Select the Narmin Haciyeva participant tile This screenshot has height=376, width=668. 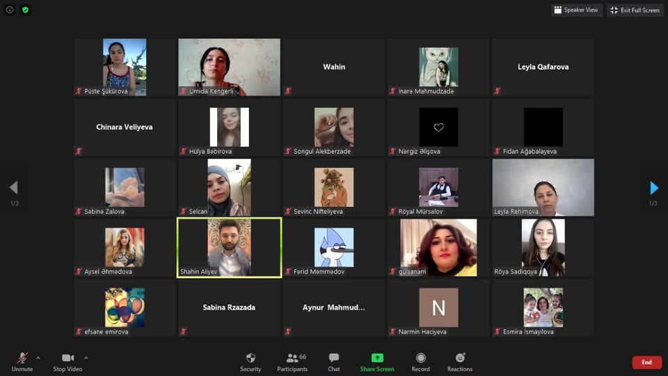[438, 308]
